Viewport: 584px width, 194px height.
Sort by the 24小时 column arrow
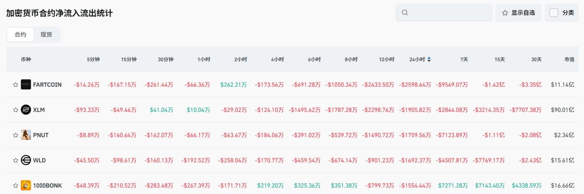click(429, 59)
